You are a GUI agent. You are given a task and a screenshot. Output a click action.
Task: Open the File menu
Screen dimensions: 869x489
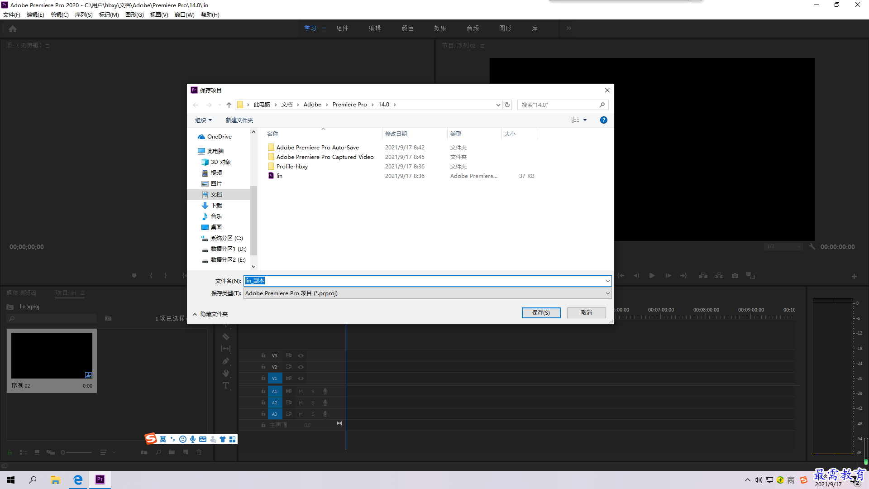point(12,15)
